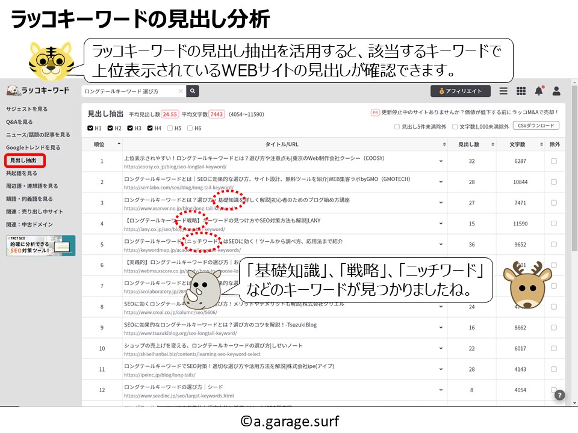Open the user account icon
The width and height of the screenshot is (578, 433).
[556, 91]
